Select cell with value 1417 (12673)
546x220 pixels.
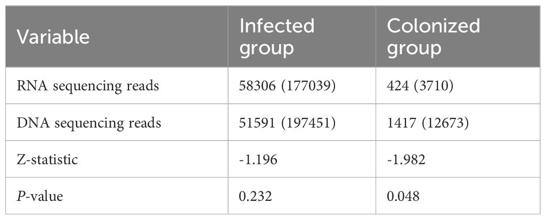458,122
